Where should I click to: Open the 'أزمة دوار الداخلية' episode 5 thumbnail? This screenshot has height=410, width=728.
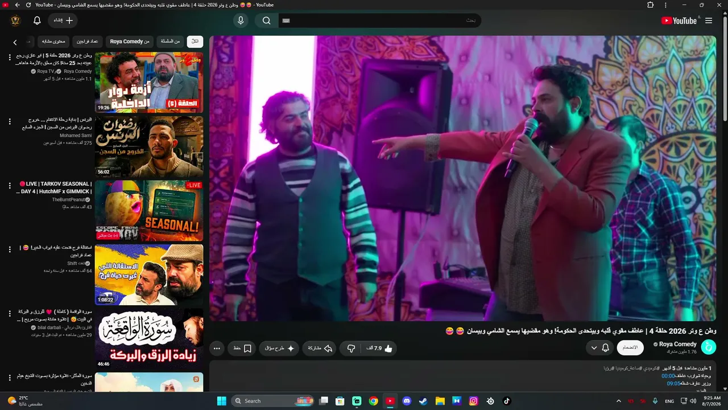point(149,83)
